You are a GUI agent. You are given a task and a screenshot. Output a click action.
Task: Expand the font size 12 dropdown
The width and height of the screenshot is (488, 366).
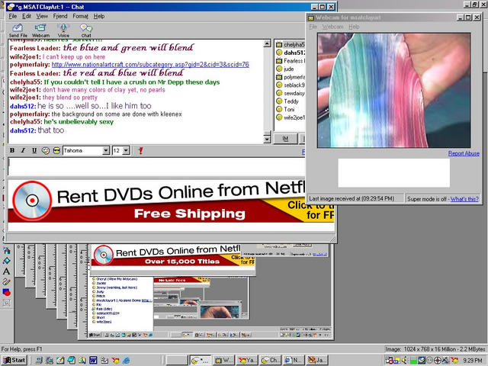pos(126,151)
